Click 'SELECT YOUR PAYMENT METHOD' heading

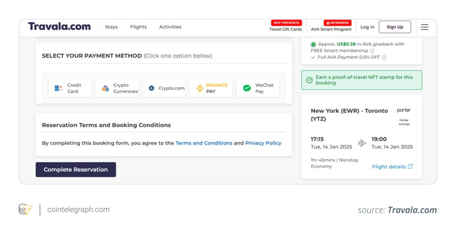(x=92, y=56)
